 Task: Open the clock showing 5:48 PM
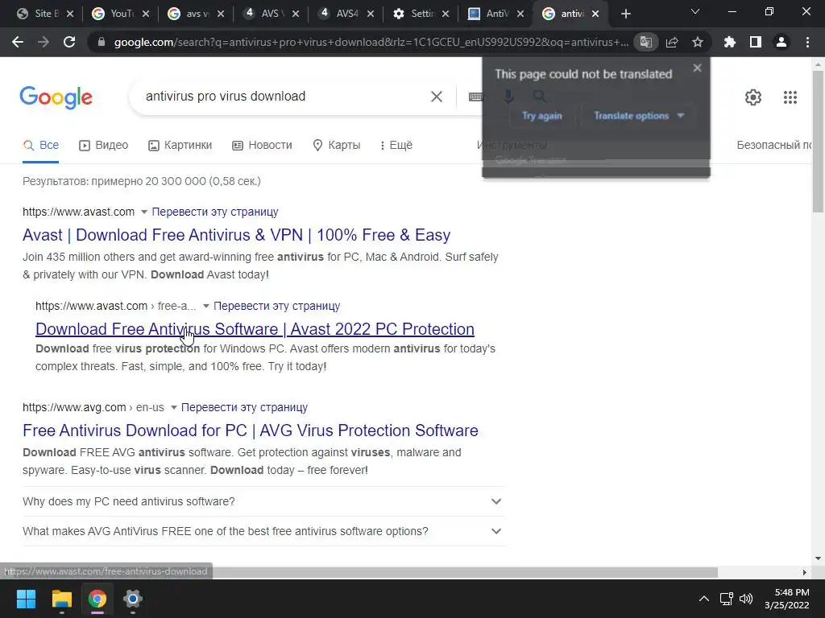(x=787, y=599)
